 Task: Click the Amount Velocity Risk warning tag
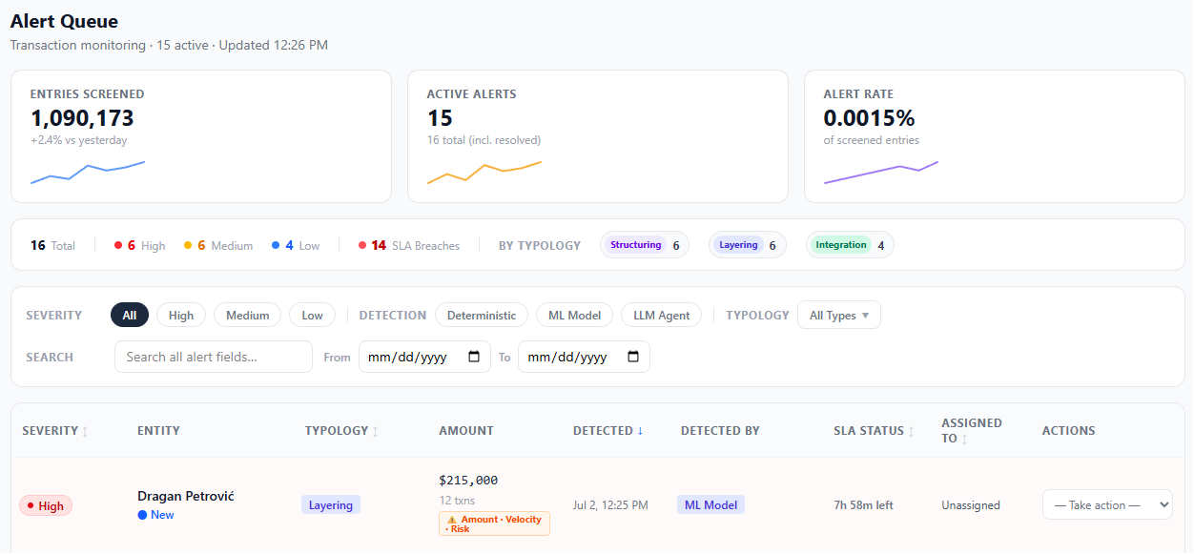pos(494,523)
